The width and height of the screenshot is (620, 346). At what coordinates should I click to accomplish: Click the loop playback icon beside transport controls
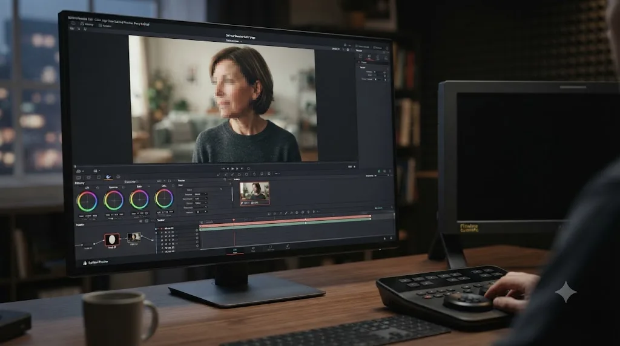(x=248, y=169)
